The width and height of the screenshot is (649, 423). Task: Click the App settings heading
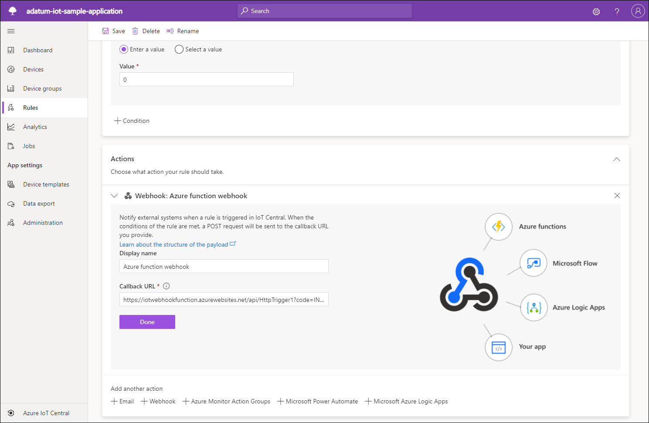tap(25, 165)
